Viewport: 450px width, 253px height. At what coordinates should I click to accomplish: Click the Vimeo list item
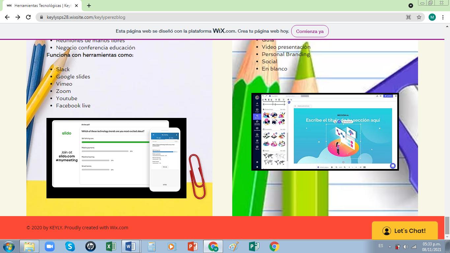click(x=64, y=84)
